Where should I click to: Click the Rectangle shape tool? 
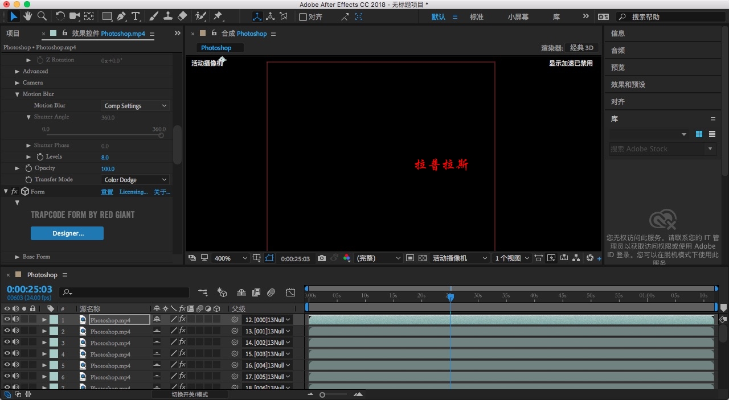(x=107, y=17)
